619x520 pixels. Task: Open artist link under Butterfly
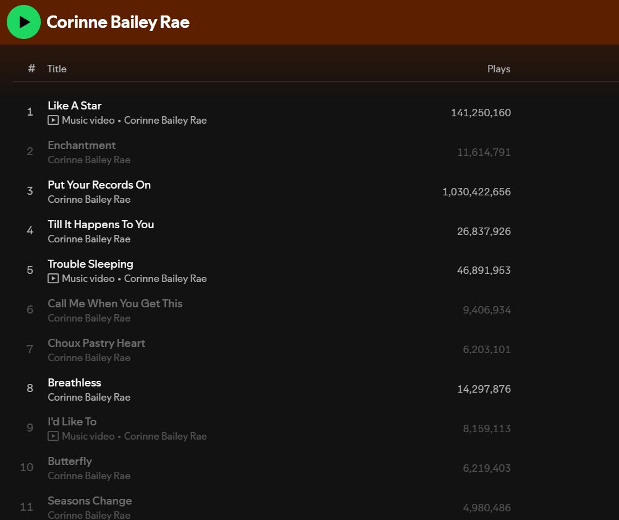tap(89, 475)
